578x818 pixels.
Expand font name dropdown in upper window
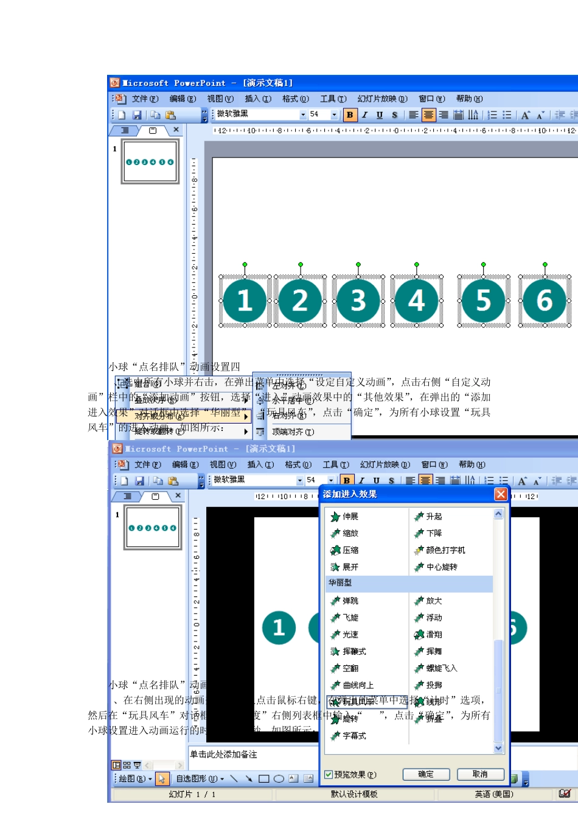tap(303, 114)
